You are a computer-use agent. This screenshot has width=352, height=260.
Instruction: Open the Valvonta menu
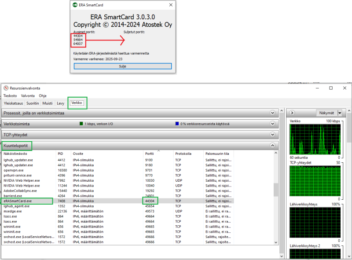click(x=28, y=95)
